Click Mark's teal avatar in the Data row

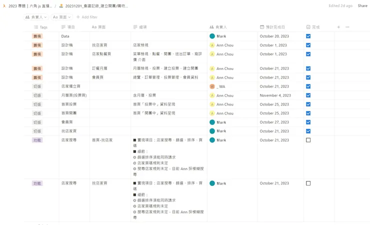(212, 36)
